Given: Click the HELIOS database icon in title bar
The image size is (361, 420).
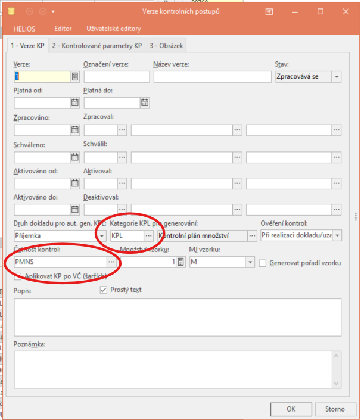Looking at the screenshot, I should coord(12,11).
